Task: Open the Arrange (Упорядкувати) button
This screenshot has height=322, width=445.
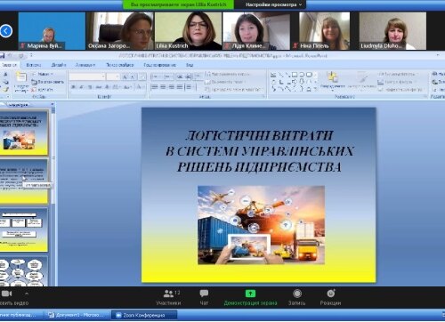Action: coord(333,80)
